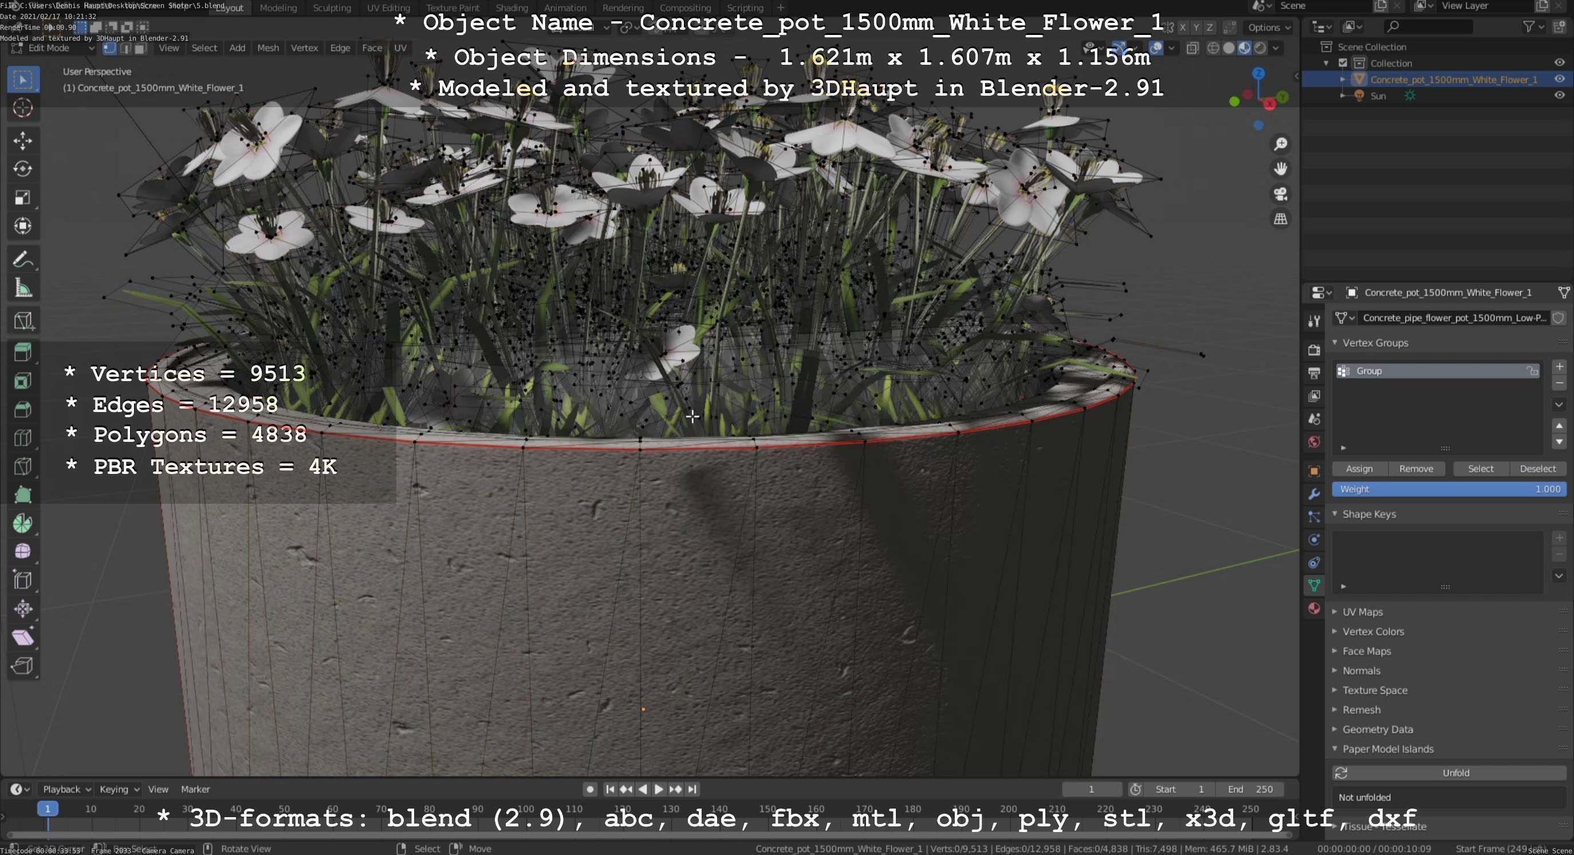The image size is (1574, 855).
Task: Enable vertex select mode
Action: [110, 48]
